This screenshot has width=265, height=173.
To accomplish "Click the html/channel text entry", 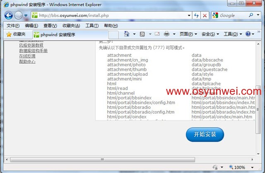I will coord(121,93).
